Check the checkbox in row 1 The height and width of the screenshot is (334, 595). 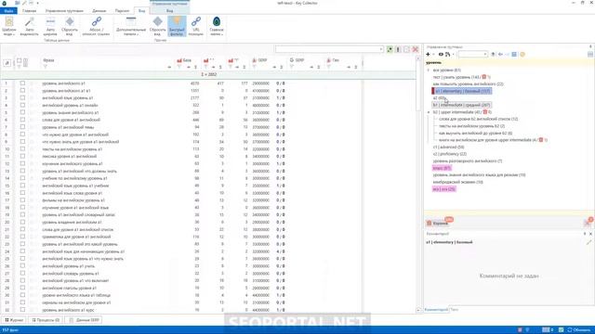click(22, 83)
